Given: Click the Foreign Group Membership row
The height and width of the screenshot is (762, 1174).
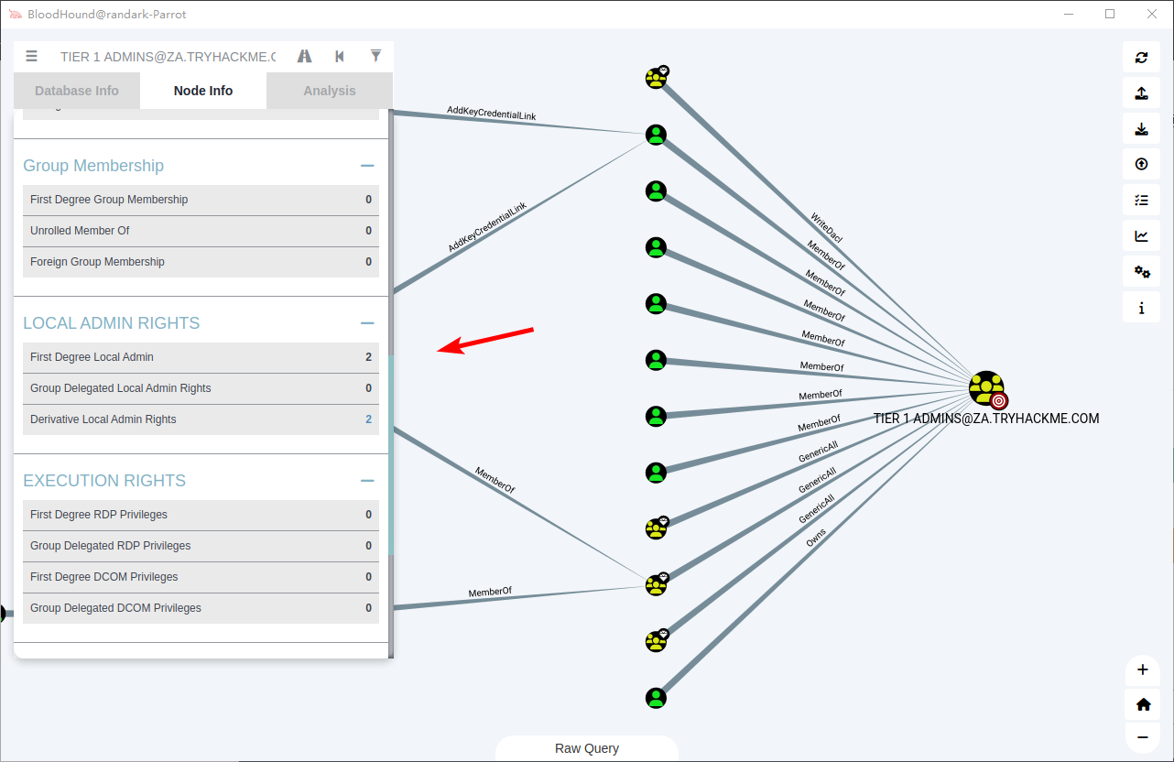Looking at the screenshot, I should 201,262.
